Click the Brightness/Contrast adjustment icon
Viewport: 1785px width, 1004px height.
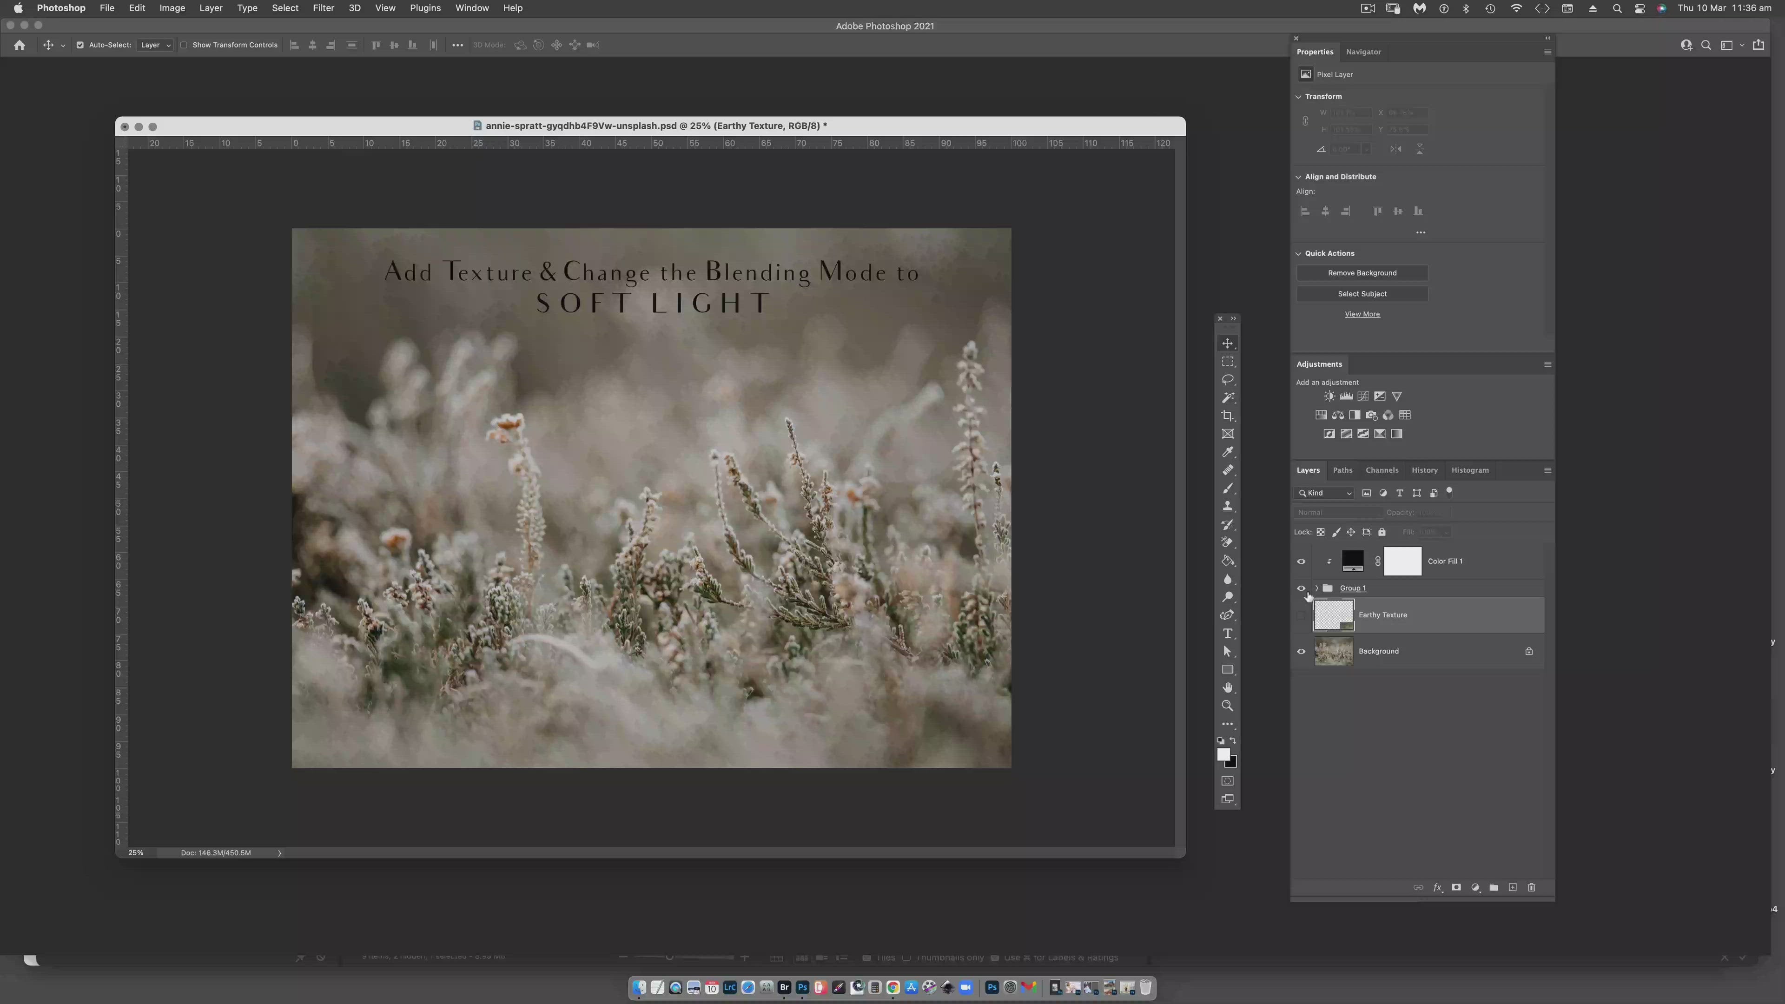coord(1329,396)
